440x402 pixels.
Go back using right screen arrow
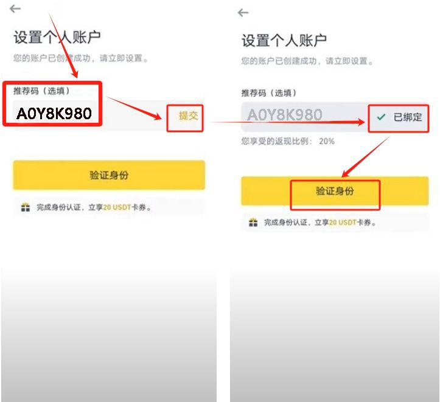coord(243,13)
